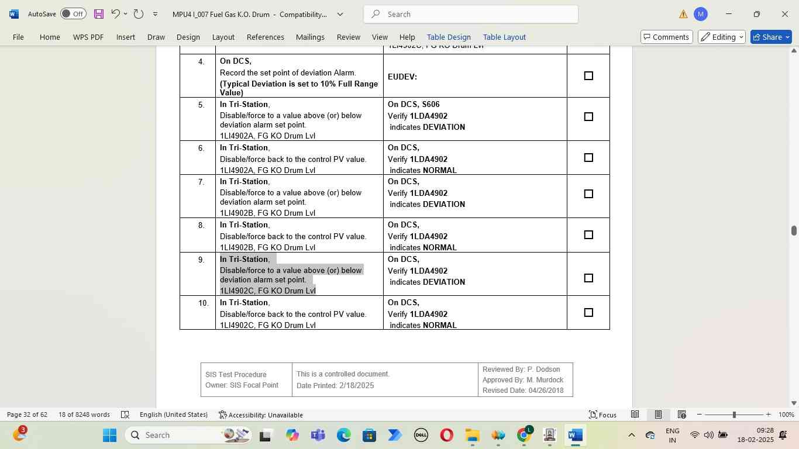Screen dimensions: 799x449
Task: Switch to the Home tab
Action: click(x=50, y=37)
